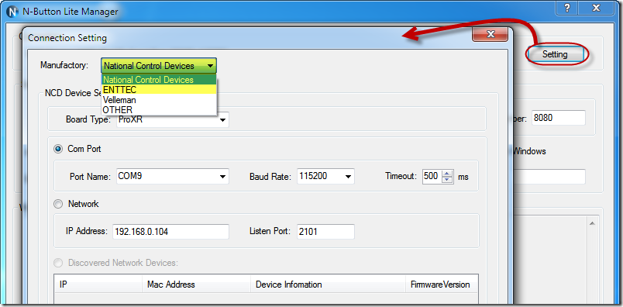Click the Mac Address column header

tap(196, 285)
